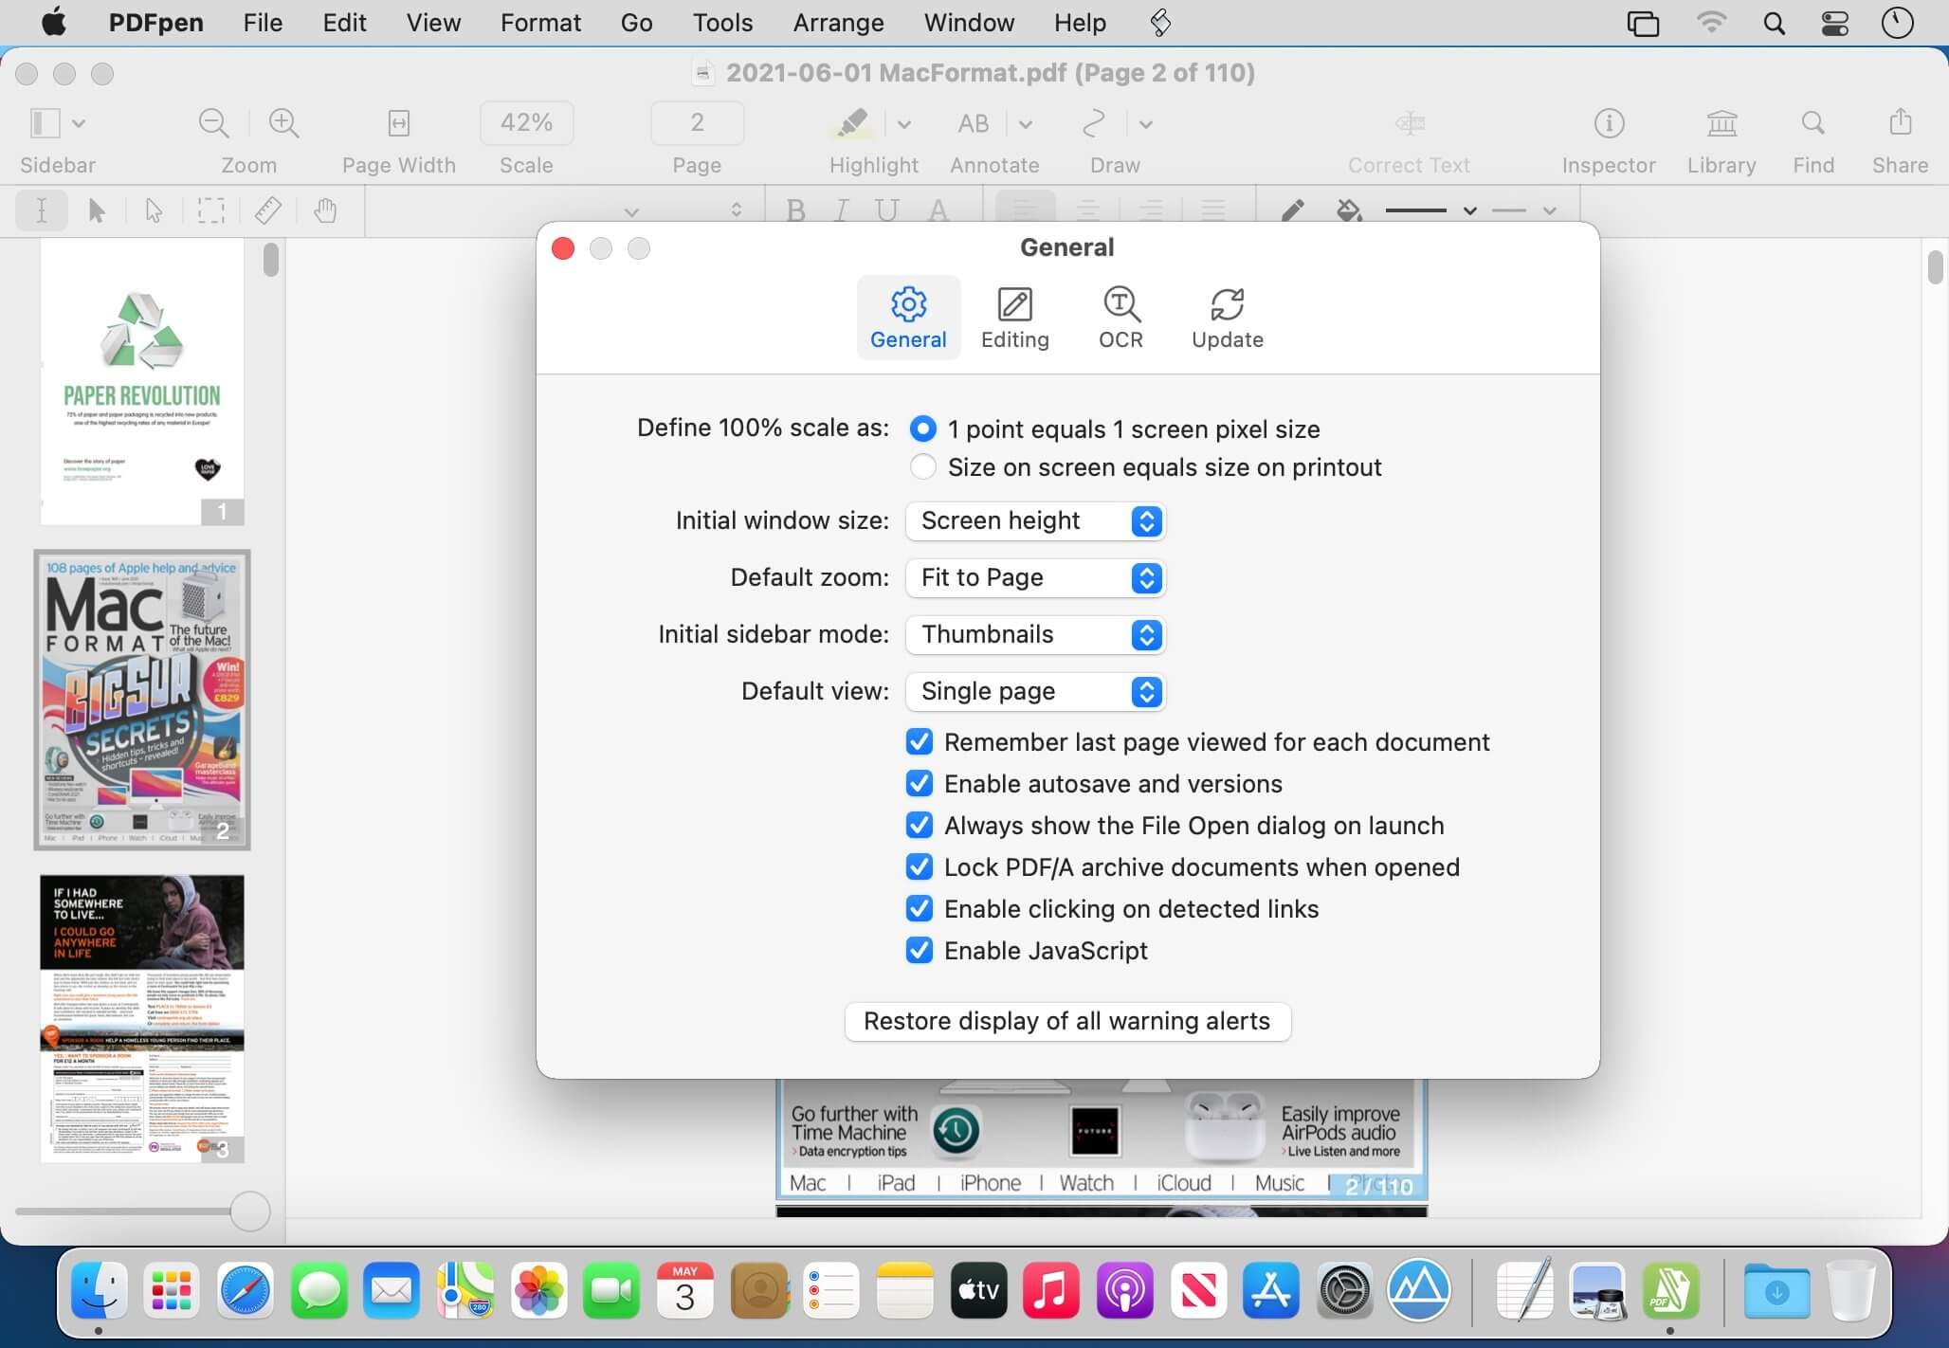The image size is (1949, 1348).
Task: Open the Tools menu
Action: 722,23
